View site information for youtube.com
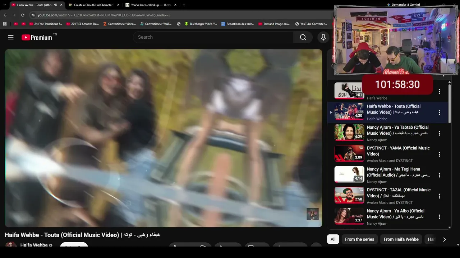460x258 pixels. click(33, 15)
